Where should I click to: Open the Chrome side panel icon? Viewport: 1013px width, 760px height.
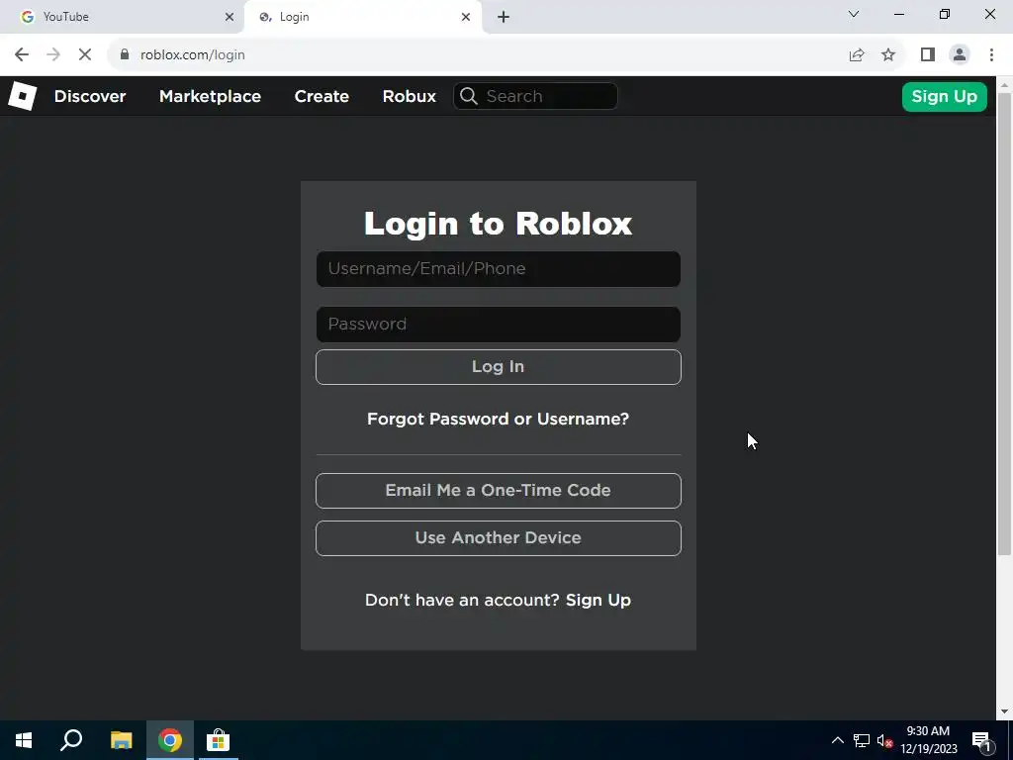[928, 55]
